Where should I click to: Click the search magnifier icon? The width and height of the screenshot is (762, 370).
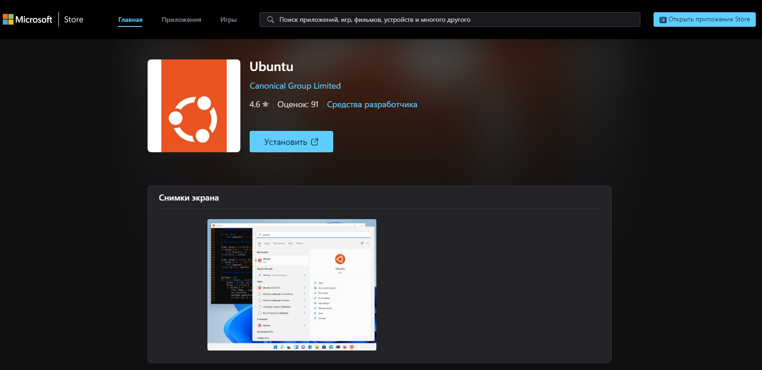(x=271, y=19)
